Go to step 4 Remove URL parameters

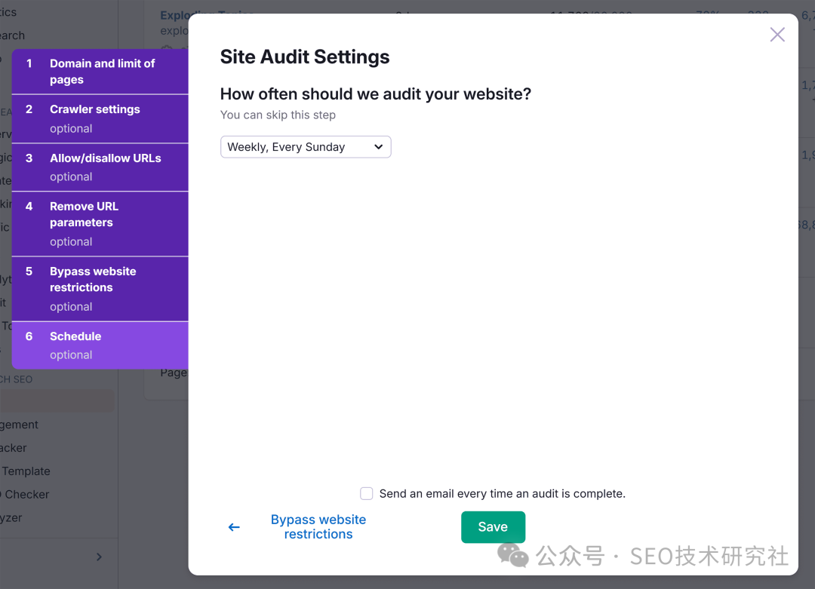coord(100,224)
